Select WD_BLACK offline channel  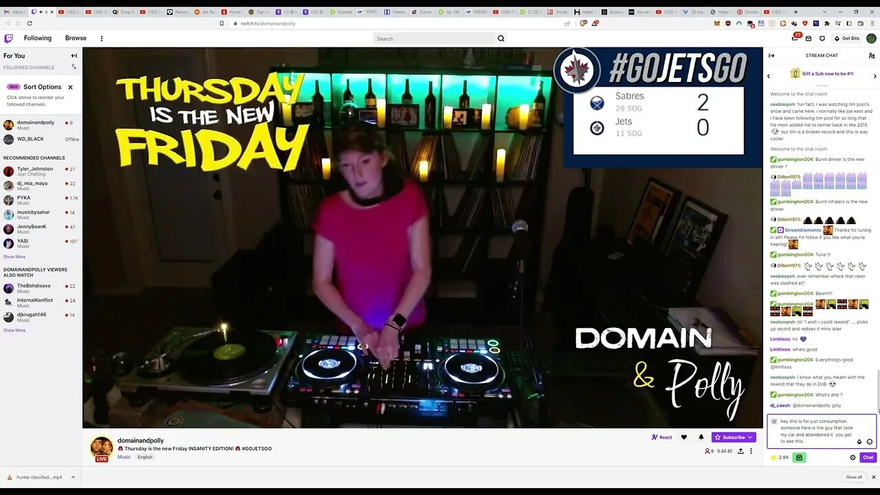tap(41, 140)
